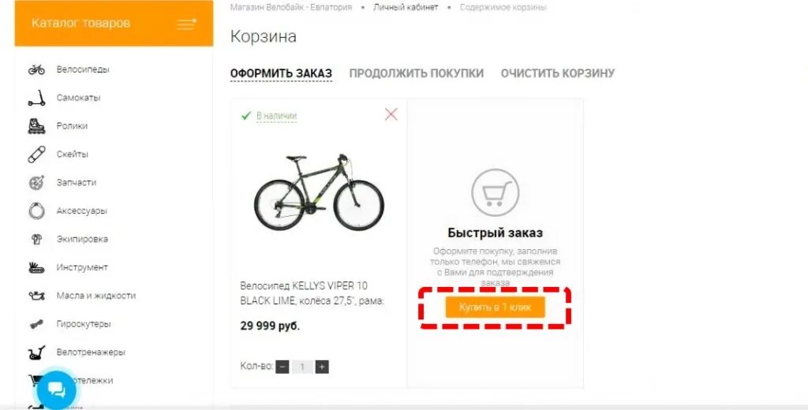Increase quantity with the plus button
Screen dimensions: 808x410
[322, 367]
